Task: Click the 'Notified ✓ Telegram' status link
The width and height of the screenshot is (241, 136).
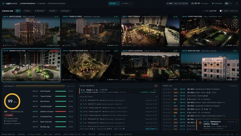Action: [x=149, y=92]
